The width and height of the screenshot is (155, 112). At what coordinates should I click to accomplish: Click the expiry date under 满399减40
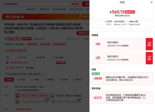118,46
